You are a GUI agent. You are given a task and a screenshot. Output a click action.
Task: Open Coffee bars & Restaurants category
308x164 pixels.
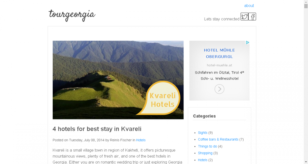(218, 139)
